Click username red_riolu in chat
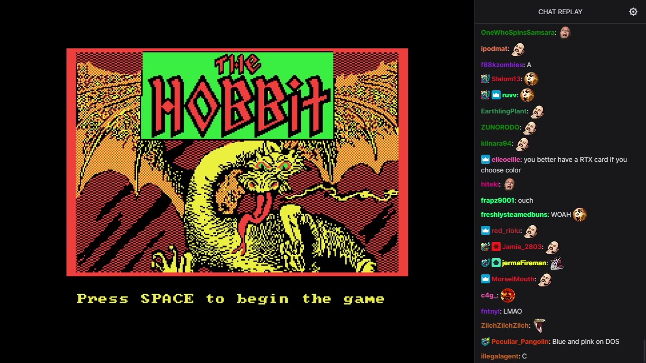Viewport: 646px width, 363px height. pyautogui.click(x=506, y=230)
